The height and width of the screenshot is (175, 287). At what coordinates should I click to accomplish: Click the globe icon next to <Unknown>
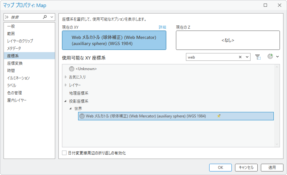72,69
